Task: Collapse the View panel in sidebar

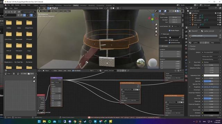Action: pyautogui.click(x=160, y=14)
